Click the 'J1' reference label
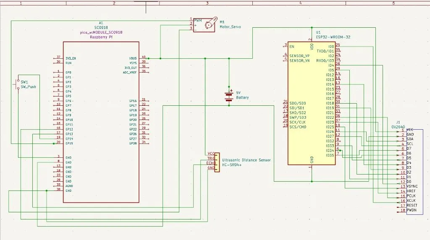 point(398,122)
